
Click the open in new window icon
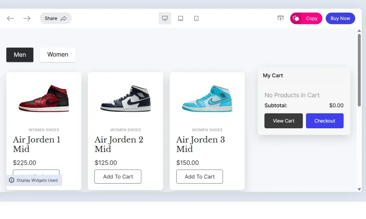click(x=281, y=18)
